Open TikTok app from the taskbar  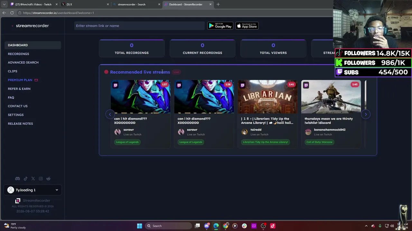[273, 226]
